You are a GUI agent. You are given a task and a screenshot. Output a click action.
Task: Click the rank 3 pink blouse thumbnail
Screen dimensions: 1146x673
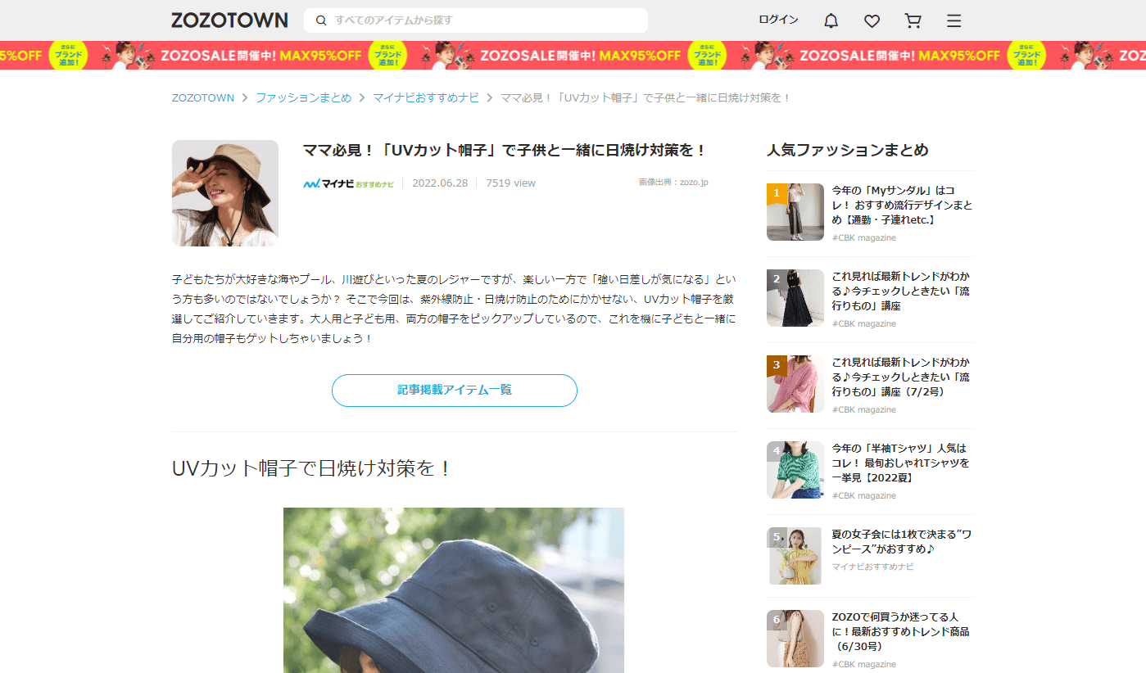(x=795, y=384)
